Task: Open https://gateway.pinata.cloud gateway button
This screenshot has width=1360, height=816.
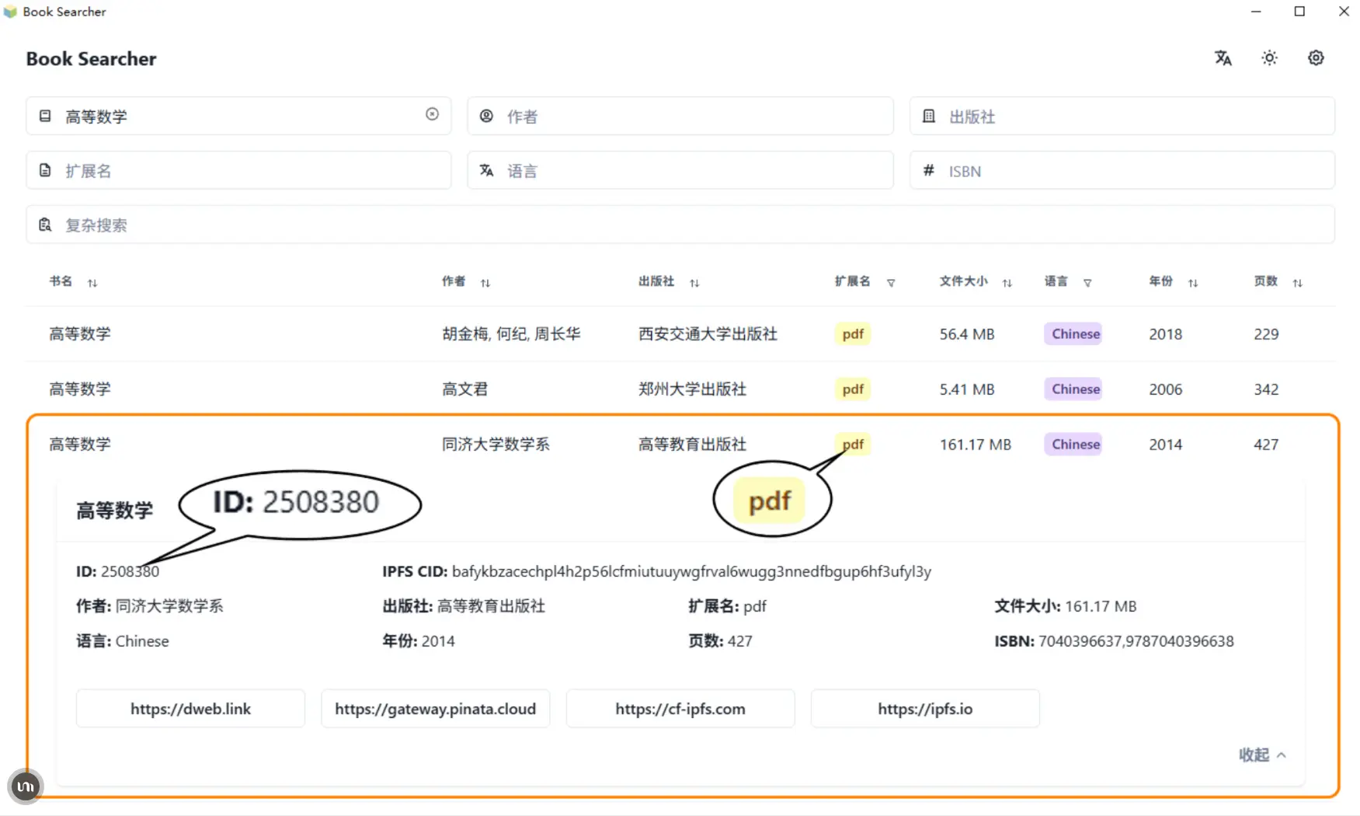Action: pos(436,709)
